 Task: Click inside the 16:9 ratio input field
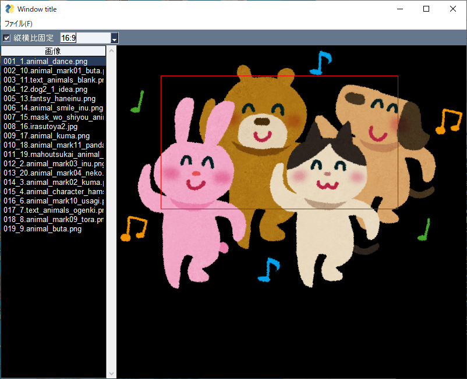[x=68, y=37]
